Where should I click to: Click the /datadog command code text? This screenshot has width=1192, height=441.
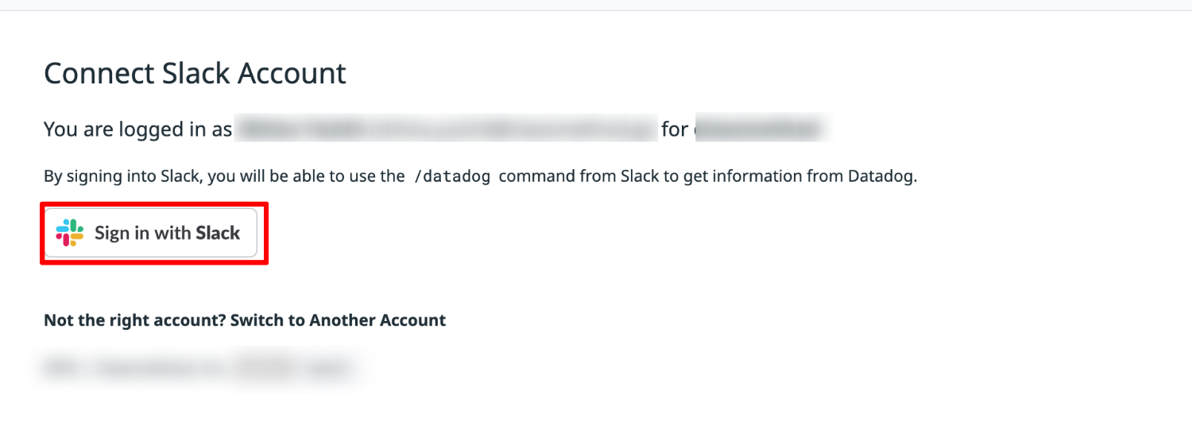(451, 176)
